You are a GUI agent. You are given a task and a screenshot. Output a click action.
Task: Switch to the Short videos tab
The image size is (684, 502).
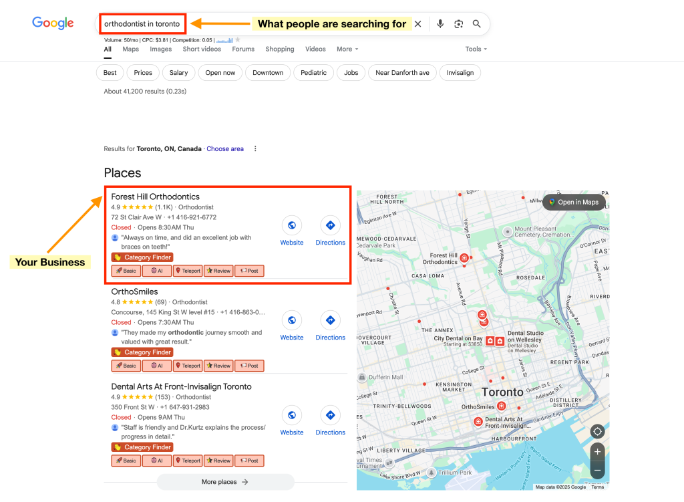202,49
